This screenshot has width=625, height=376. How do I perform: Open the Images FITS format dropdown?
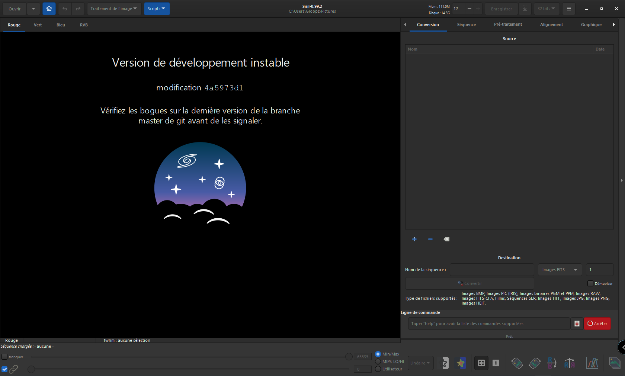point(560,270)
